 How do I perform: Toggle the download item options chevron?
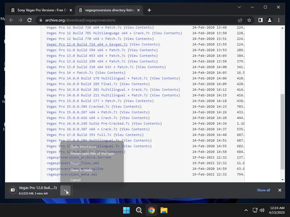coord(65,190)
